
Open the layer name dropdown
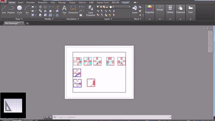[x=129, y=7]
